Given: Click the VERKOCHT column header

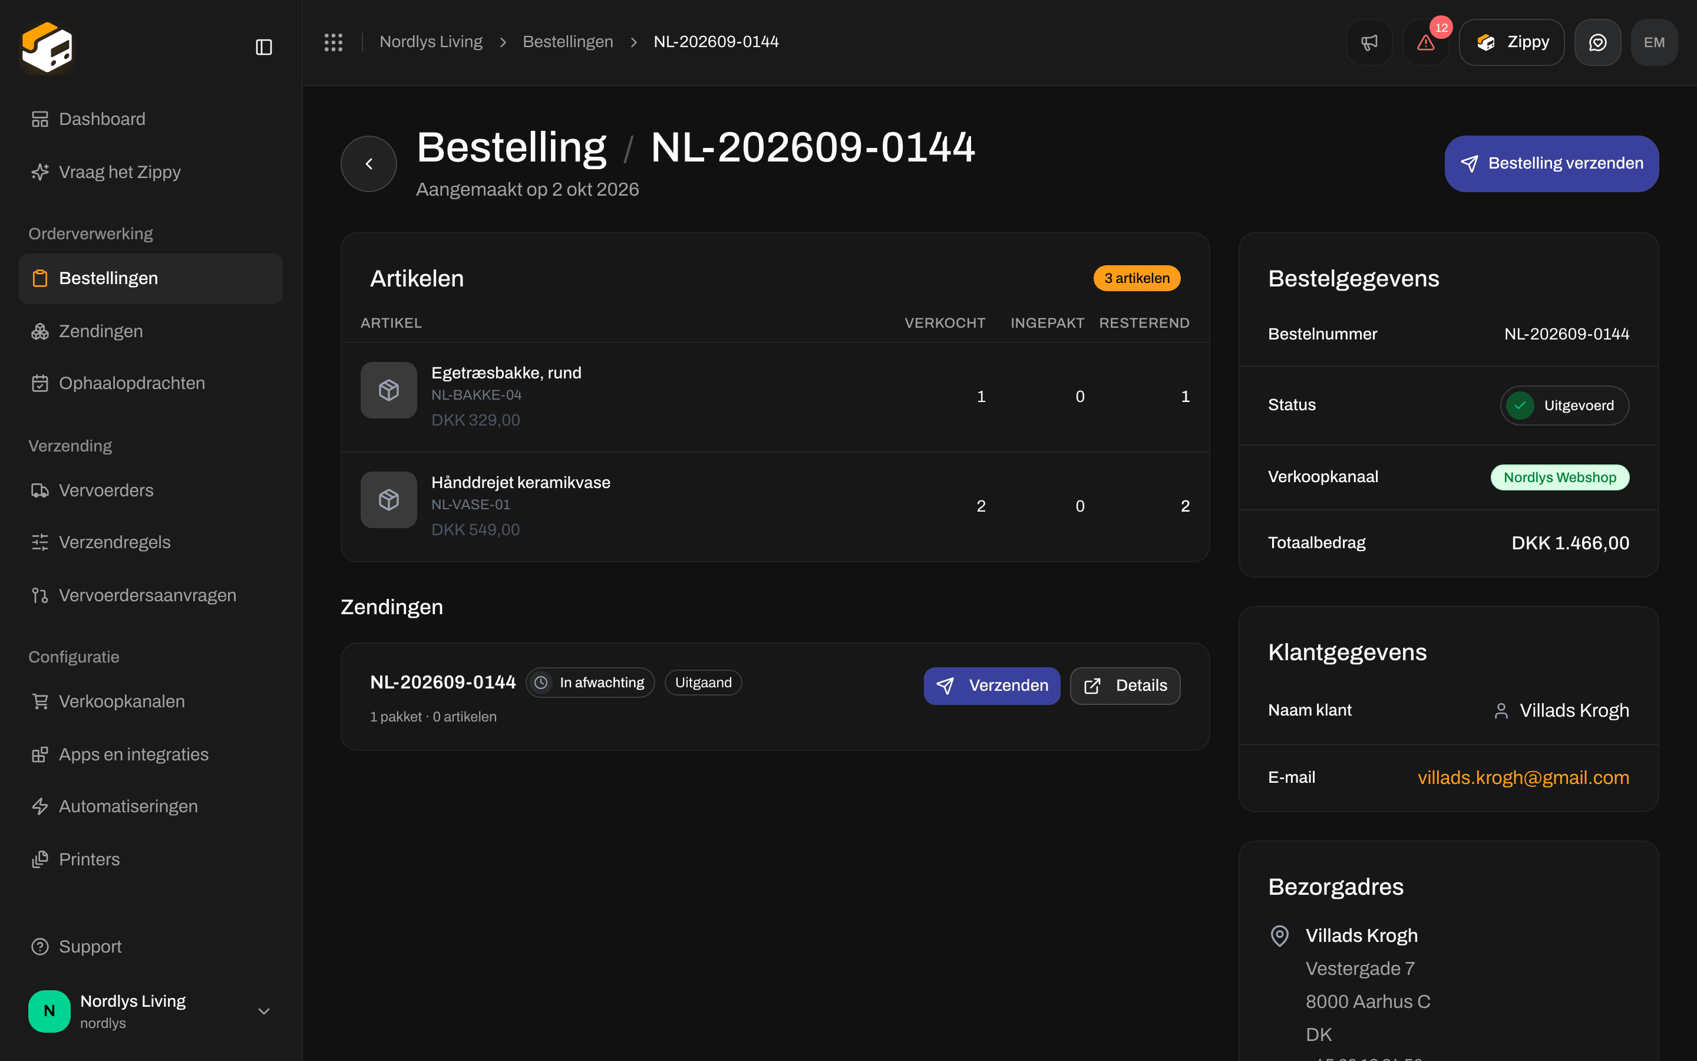Looking at the screenshot, I should [x=945, y=324].
